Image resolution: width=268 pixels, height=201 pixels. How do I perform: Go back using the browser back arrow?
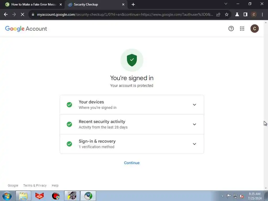pos(6,15)
